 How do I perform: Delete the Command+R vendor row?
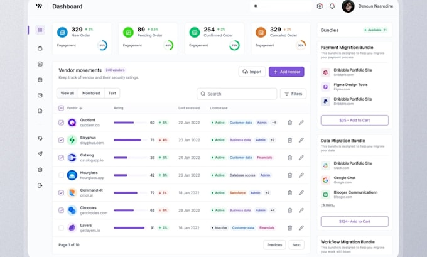point(289,193)
